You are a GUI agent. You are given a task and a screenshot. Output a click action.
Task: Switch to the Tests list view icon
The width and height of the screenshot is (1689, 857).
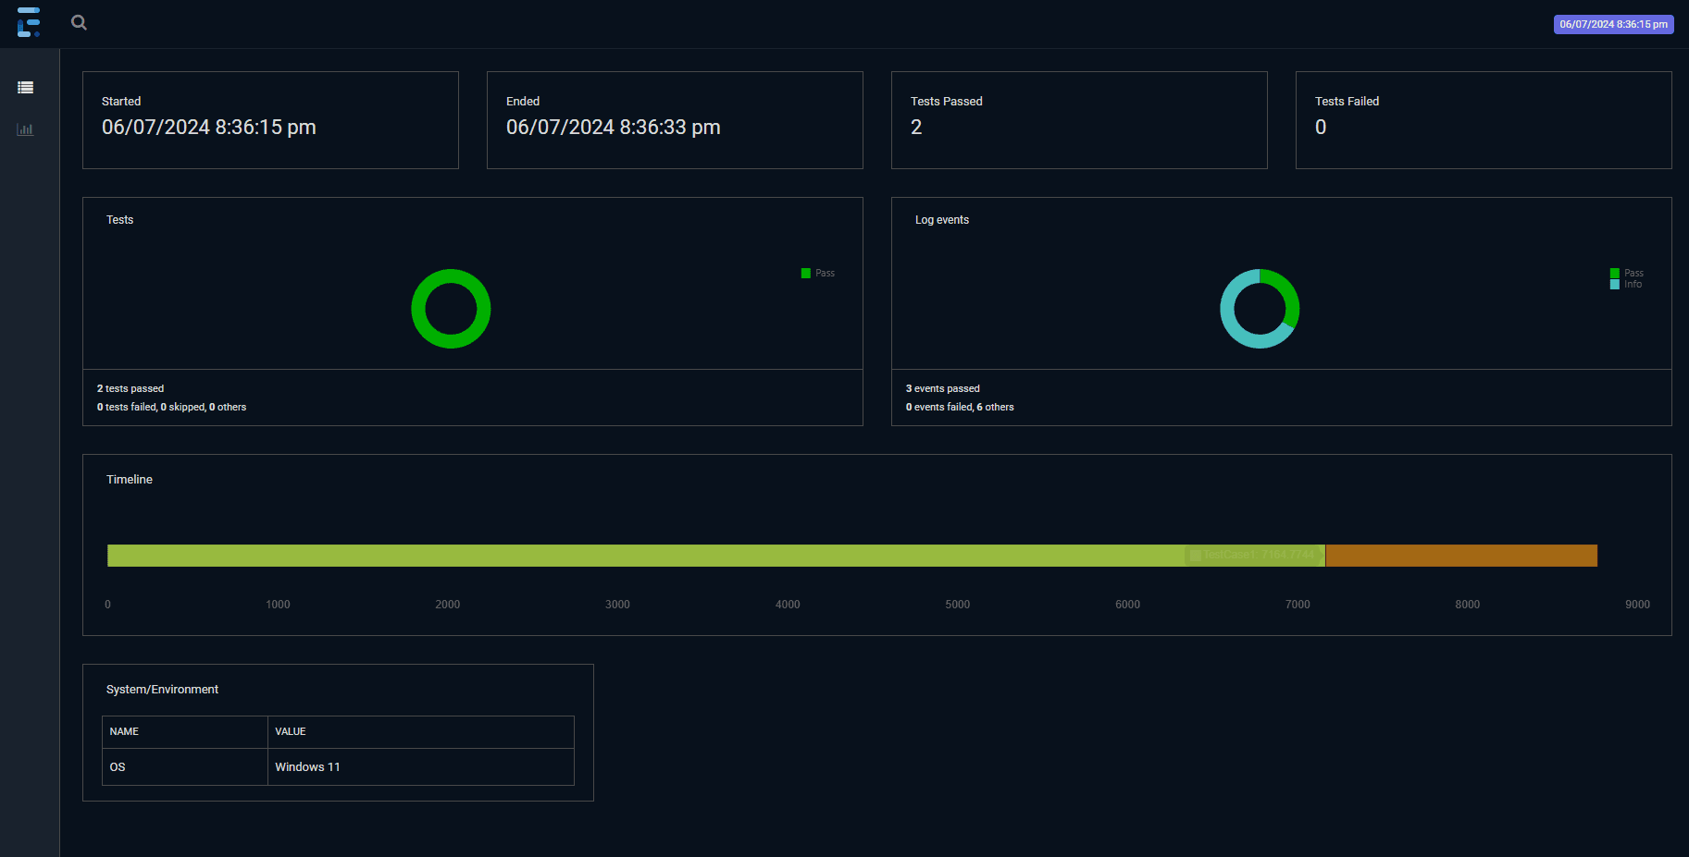coord(26,88)
